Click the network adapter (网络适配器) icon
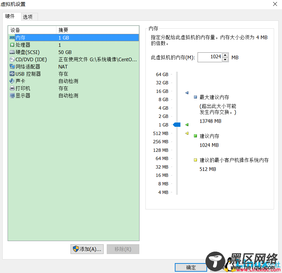Screen dimensions: 282x273 (x=12, y=67)
